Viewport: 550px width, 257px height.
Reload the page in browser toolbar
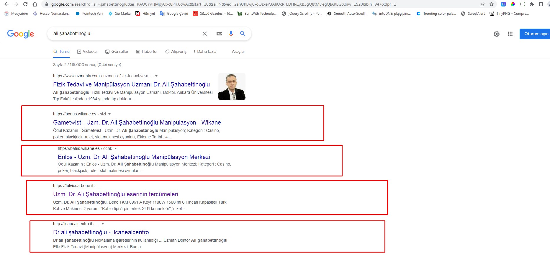tap(25, 4)
